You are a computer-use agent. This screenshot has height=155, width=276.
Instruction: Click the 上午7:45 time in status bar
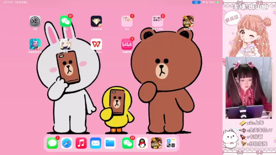pyautogui.click(x=8, y=2)
